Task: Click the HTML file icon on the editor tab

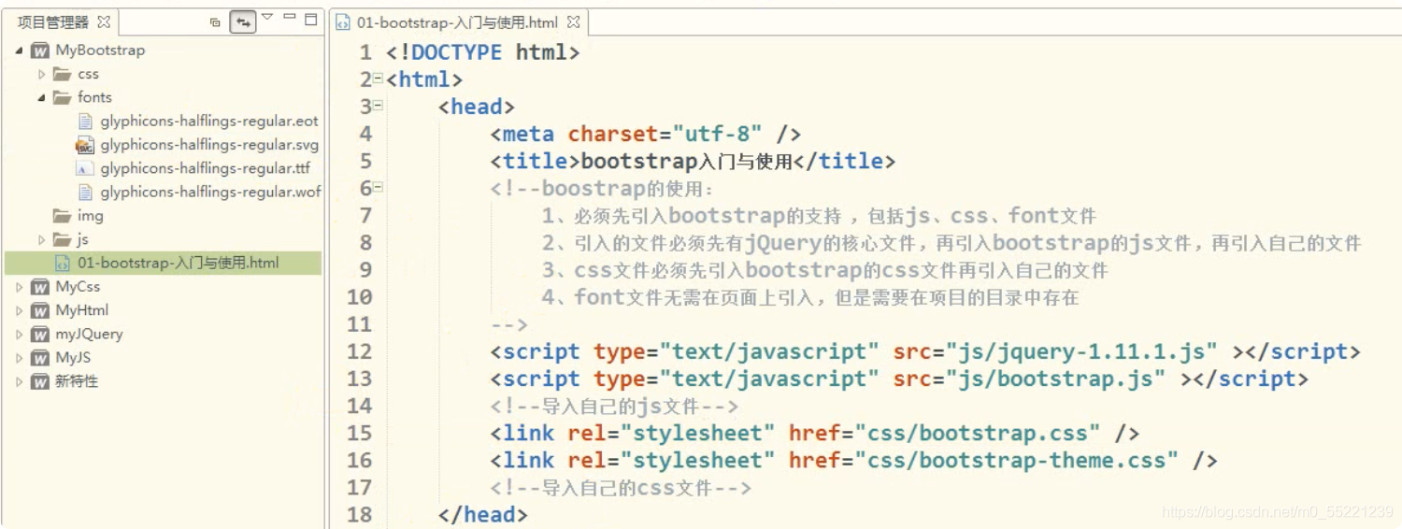Action: click(343, 22)
